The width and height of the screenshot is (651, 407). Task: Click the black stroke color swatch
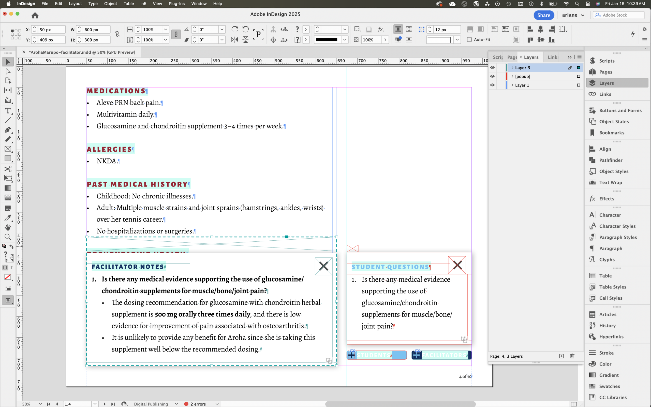pyautogui.click(x=326, y=40)
